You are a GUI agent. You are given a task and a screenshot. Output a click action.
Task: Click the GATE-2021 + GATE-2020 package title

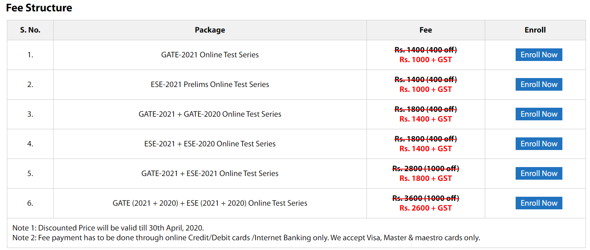point(210,114)
